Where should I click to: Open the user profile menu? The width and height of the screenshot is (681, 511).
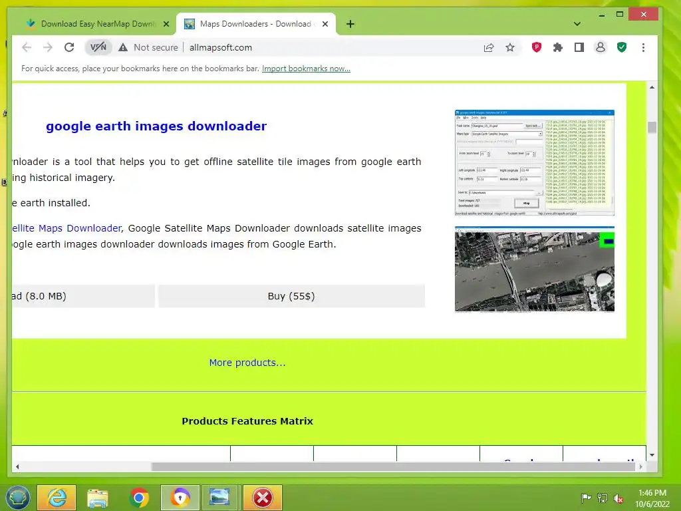(x=601, y=47)
